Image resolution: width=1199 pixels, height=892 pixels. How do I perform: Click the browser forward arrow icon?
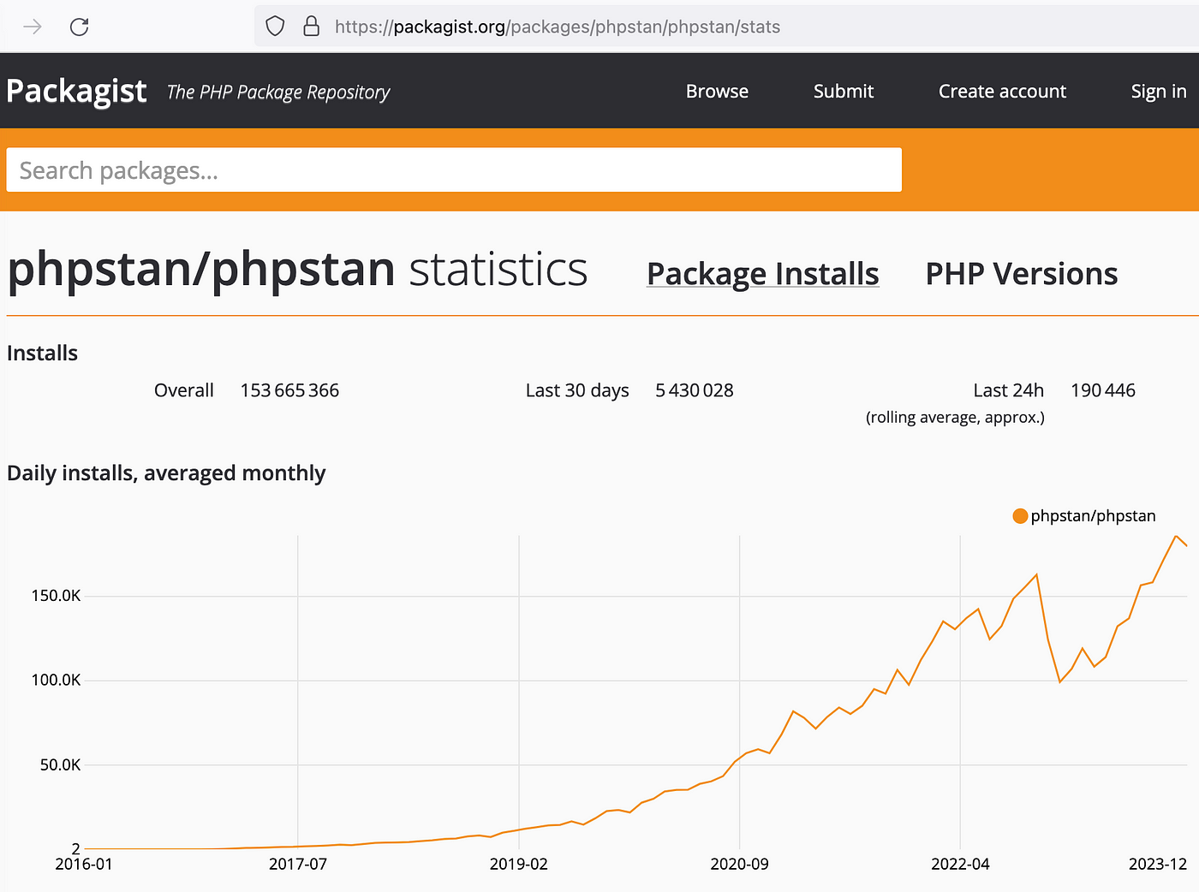33,27
